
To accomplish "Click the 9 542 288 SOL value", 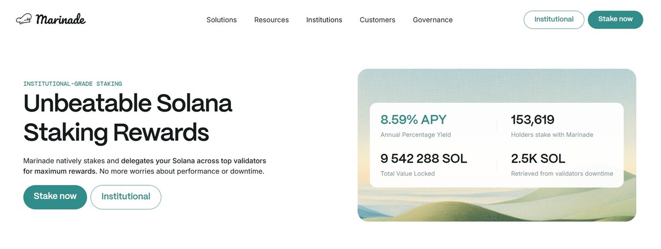I will 424,159.
